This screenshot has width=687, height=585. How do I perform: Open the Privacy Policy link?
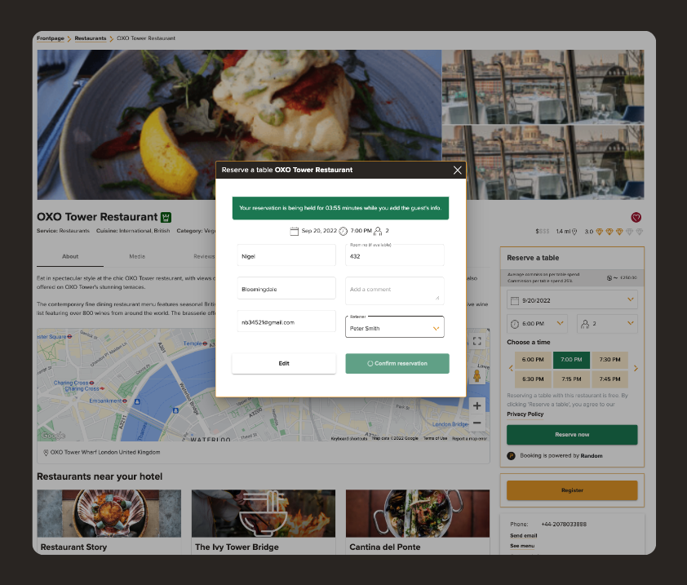point(525,414)
